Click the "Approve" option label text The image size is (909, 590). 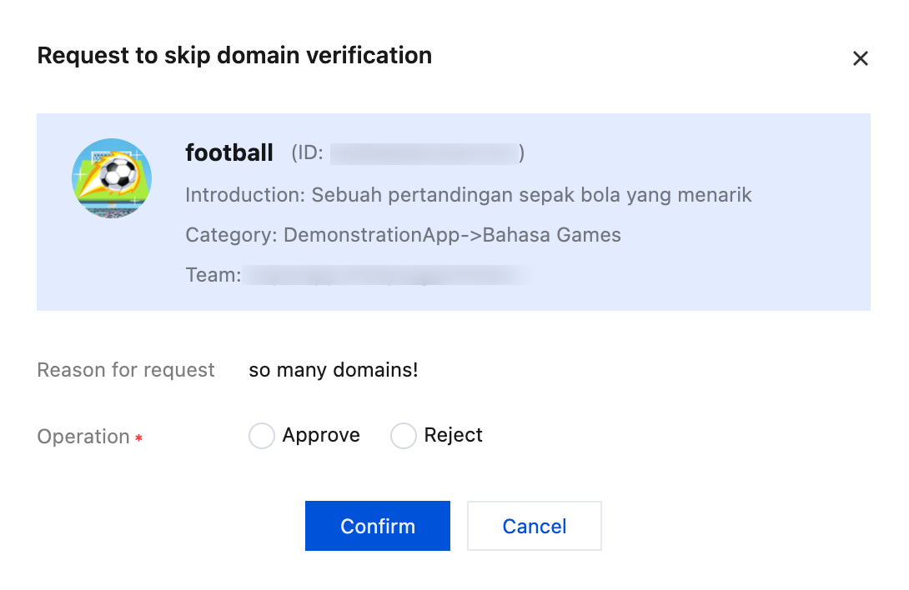click(x=321, y=435)
